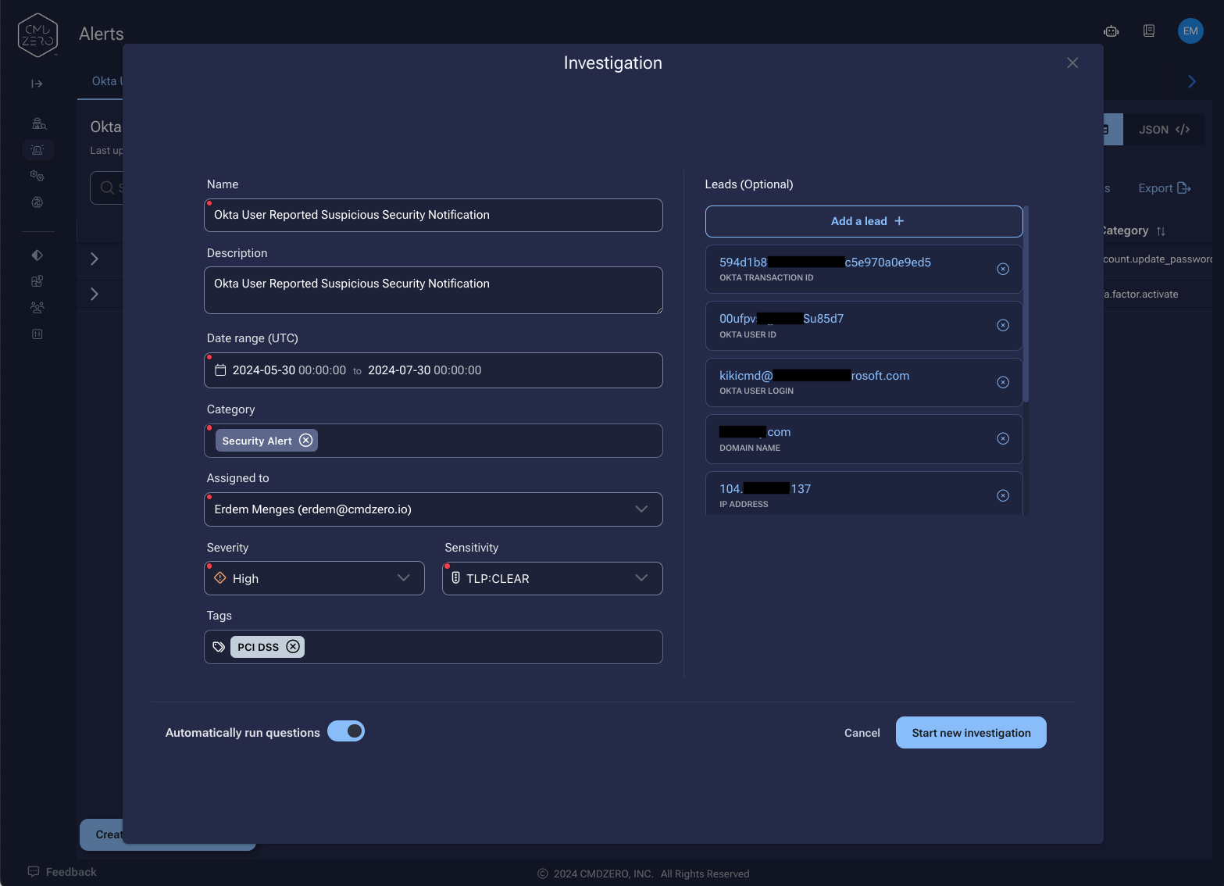The width and height of the screenshot is (1224, 886).
Task: Remove the Okta User ID lead
Action: click(1003, 326)
